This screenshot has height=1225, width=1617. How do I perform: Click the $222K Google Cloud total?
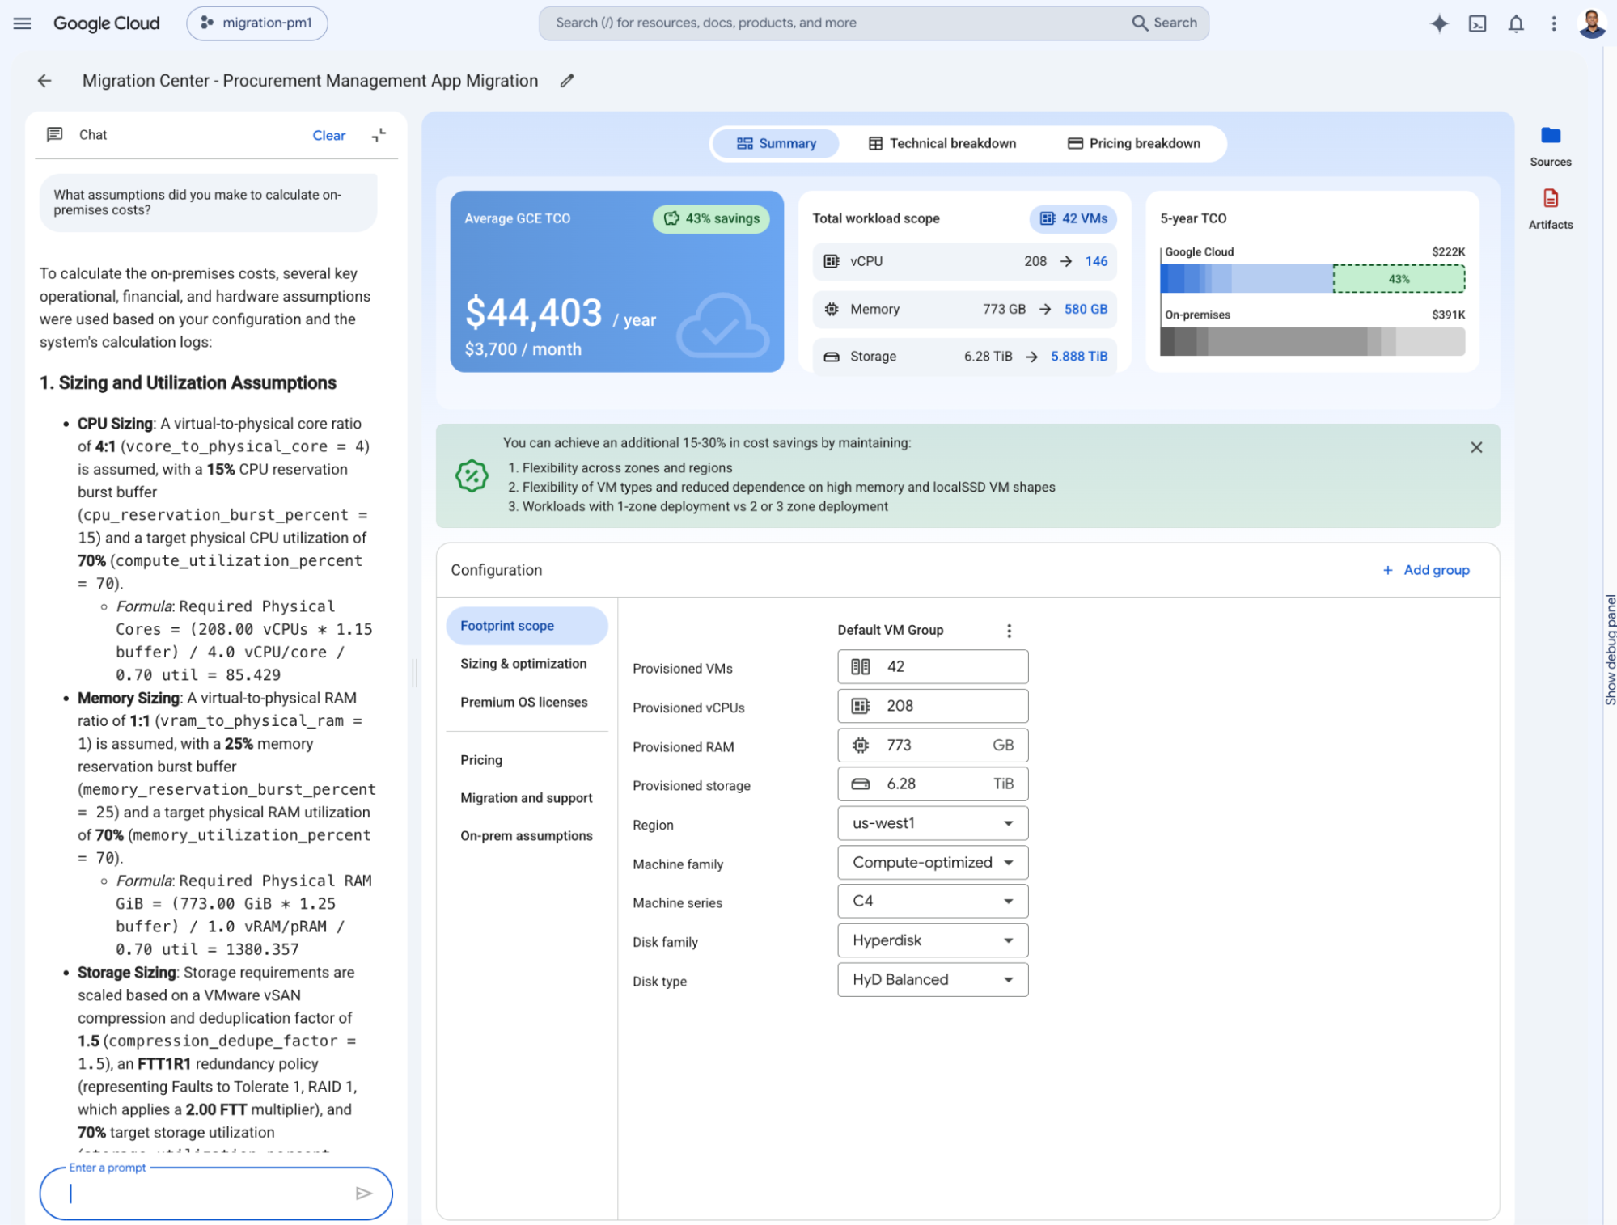click(1448, 251)
